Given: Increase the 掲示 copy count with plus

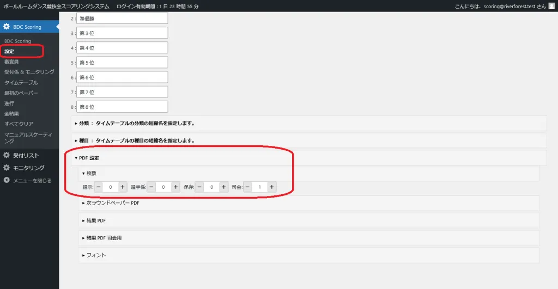Looking at the screenshot, I should [x=123, y=187].
